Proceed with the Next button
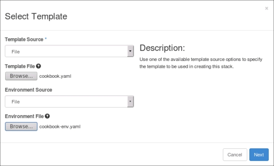The width and height of the screenshot is (274, 166). point(259,155)
